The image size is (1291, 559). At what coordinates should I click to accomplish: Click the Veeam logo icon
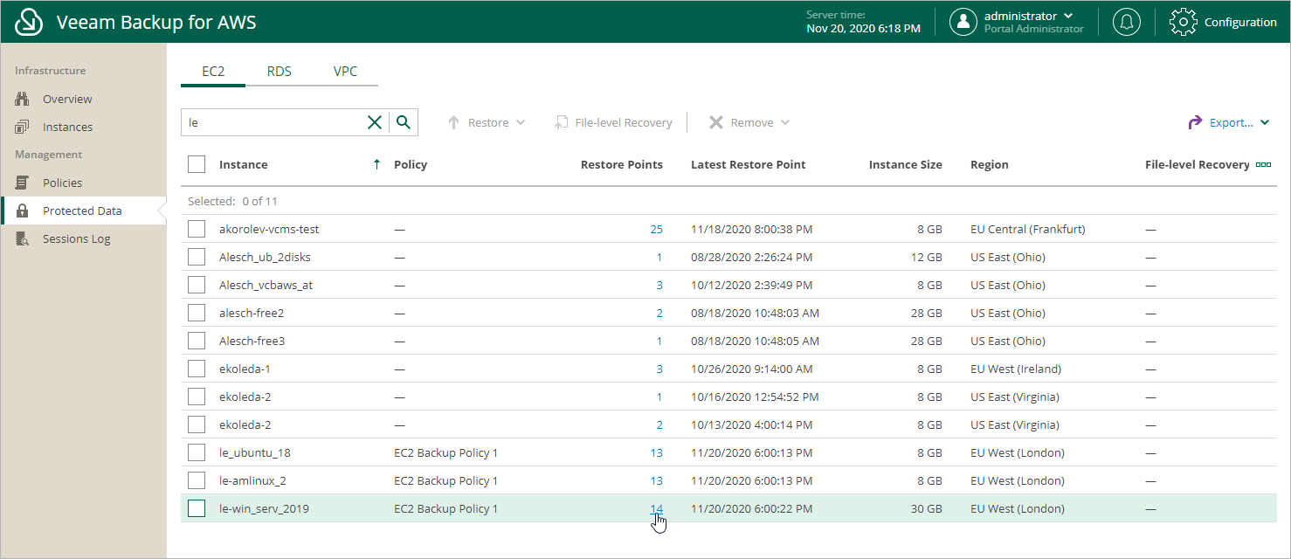30,22
